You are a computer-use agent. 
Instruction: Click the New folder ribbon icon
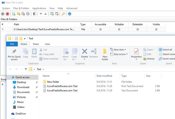point(105,51)
